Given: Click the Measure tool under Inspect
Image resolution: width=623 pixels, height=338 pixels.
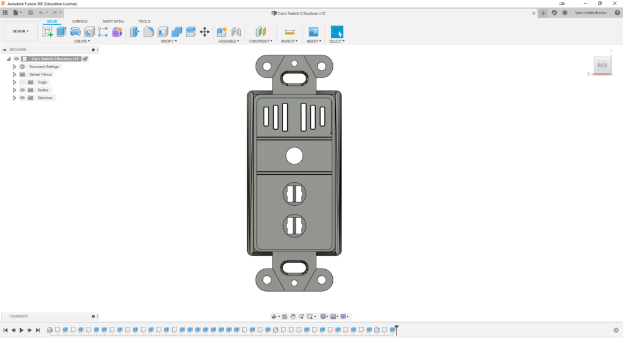Looking at the screenshot, I should pos(290,32).
